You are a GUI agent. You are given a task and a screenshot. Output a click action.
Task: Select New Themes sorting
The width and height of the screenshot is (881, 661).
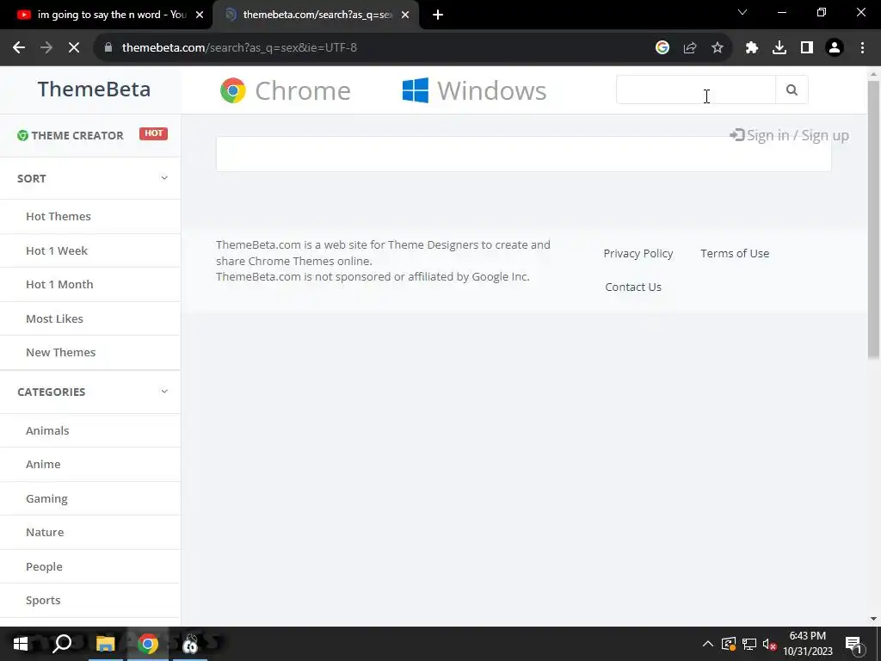tap(61, 352)
